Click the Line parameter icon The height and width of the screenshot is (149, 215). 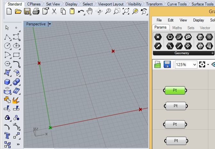tap(179, 46)
